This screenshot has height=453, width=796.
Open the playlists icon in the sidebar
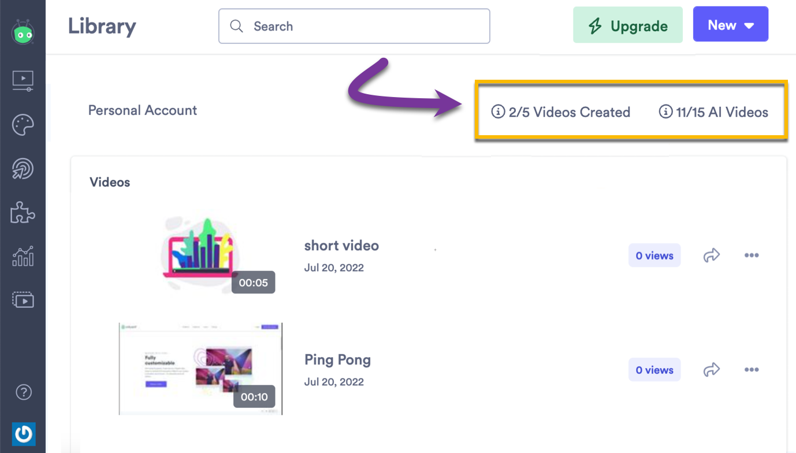(x=23, y=299)
